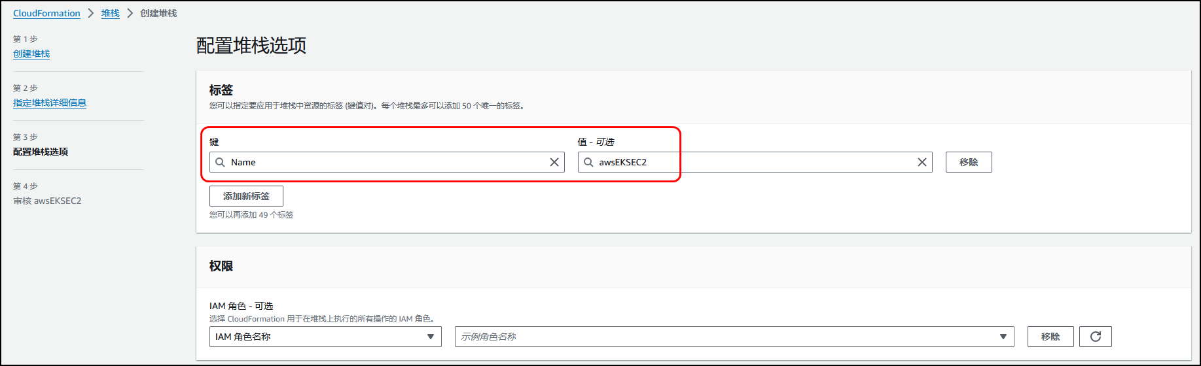Image resolution: width=1201 pixels, height=366 pixels.
Task: Focus the tag key input containing Name
Action: (387, 162)
